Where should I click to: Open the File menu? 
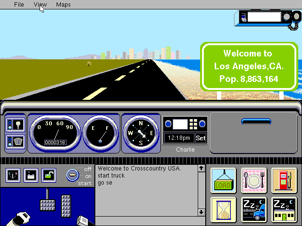point(19,4)
